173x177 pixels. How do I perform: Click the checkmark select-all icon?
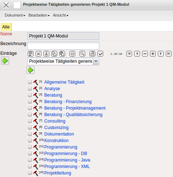tap(100, 54)
